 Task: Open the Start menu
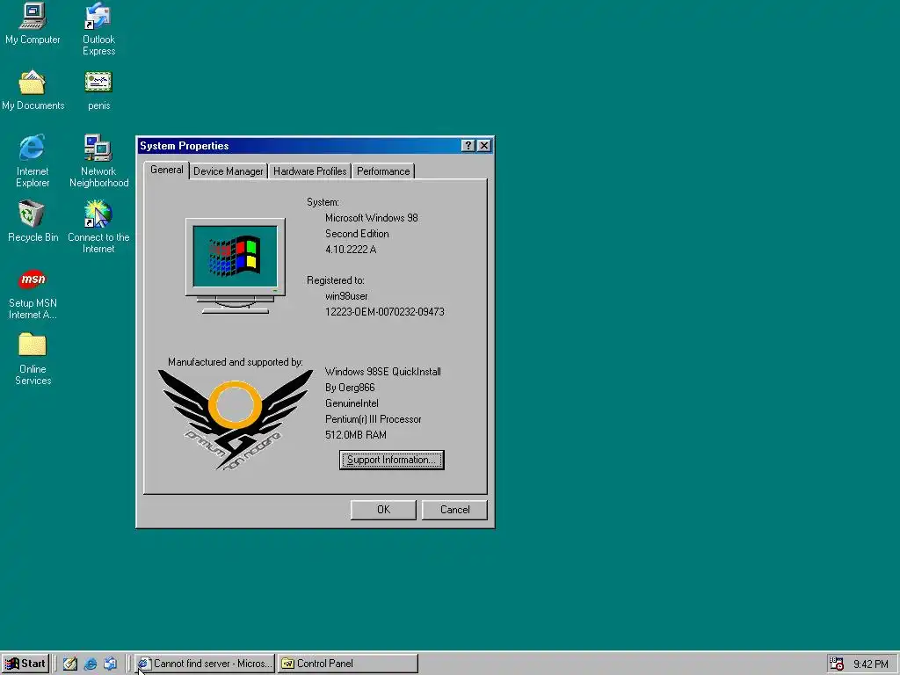click(25, 664)
